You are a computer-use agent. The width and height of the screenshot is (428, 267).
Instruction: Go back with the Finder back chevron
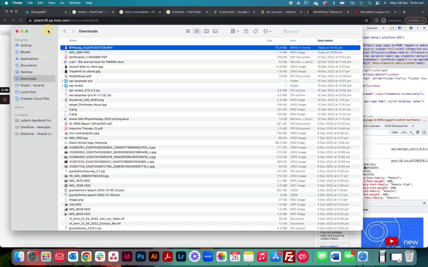[65, 31]
